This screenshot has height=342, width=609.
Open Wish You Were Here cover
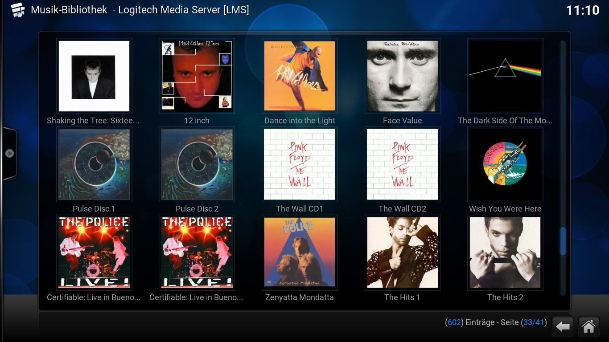click(505, 164)
